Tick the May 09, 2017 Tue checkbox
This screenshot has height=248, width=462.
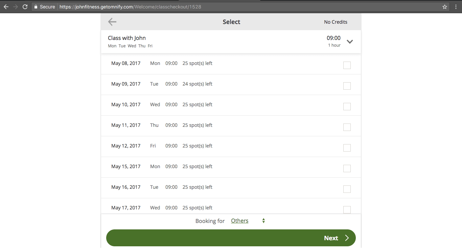[x=347, y=86]
